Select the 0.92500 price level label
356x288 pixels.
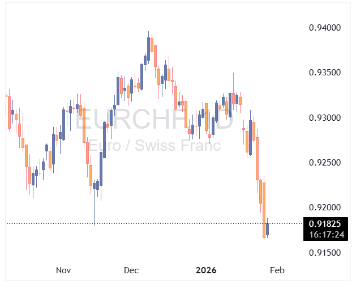point(324,163)
